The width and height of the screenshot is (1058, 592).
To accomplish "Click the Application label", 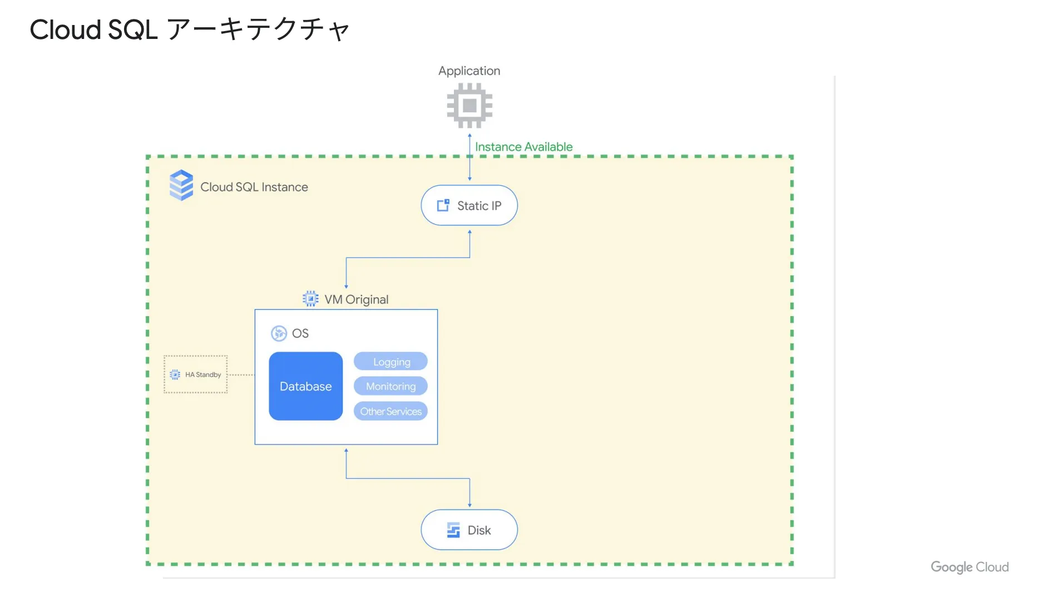I will [469, 71].
